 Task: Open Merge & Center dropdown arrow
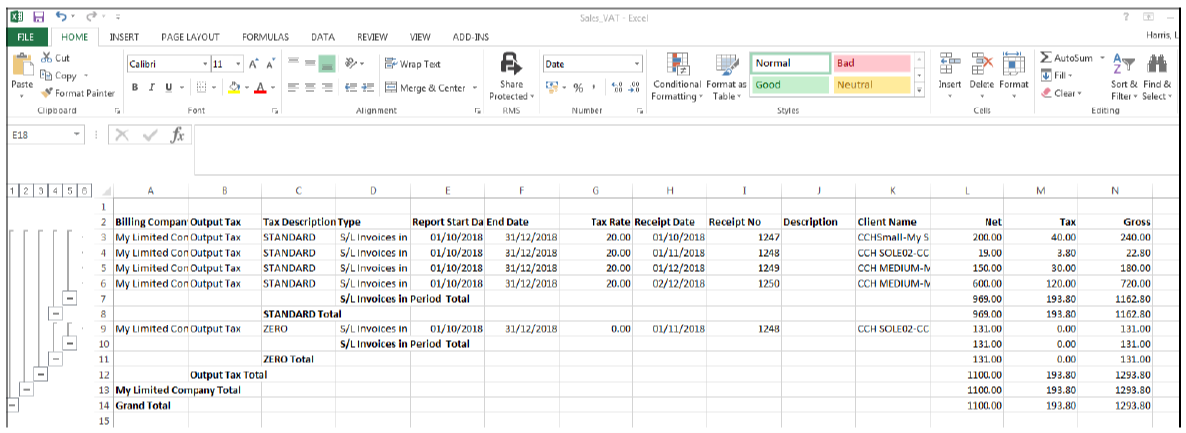[x=474, y=88]
